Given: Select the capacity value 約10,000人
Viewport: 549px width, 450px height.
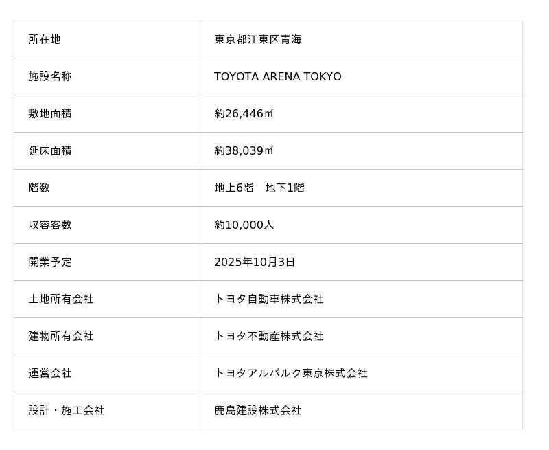Looking at the screenshot, I should pos(244,225).
